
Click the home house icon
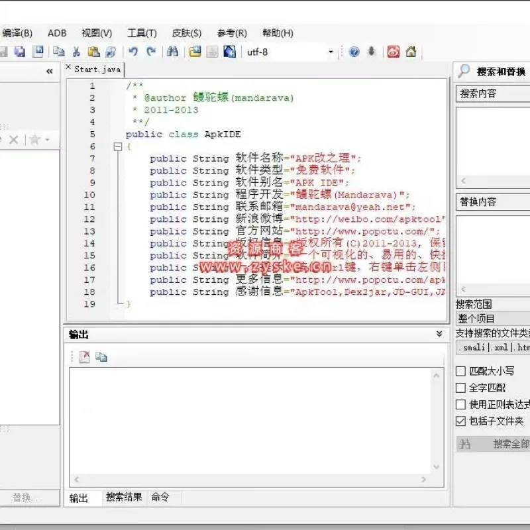[411, 52]
